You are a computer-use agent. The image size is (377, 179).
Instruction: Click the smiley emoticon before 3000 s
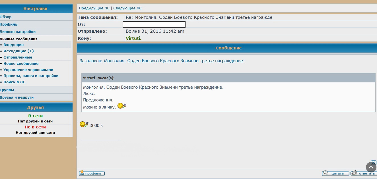coord(84,124)
